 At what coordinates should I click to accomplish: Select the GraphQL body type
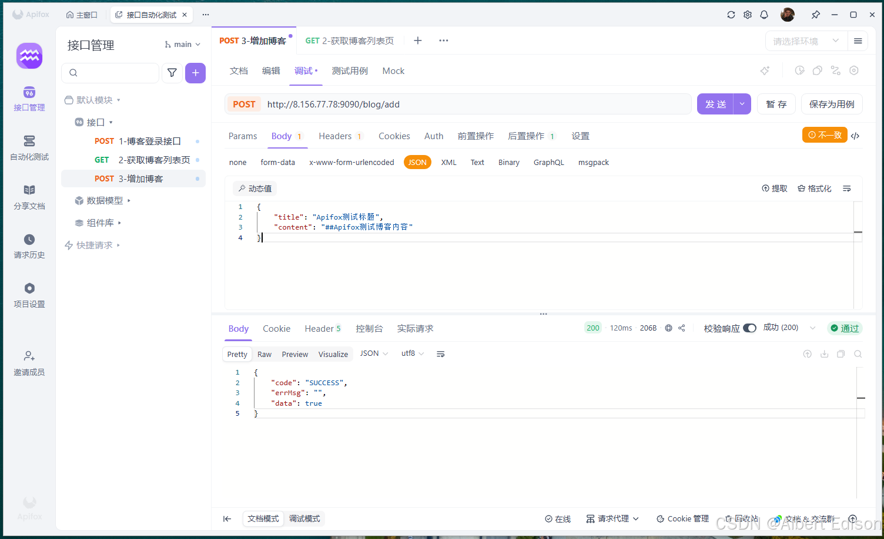(x=549, y=163)
